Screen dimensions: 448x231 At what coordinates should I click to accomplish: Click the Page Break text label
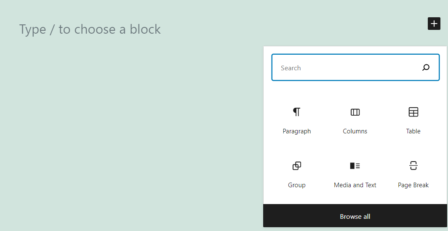[413, 185]
